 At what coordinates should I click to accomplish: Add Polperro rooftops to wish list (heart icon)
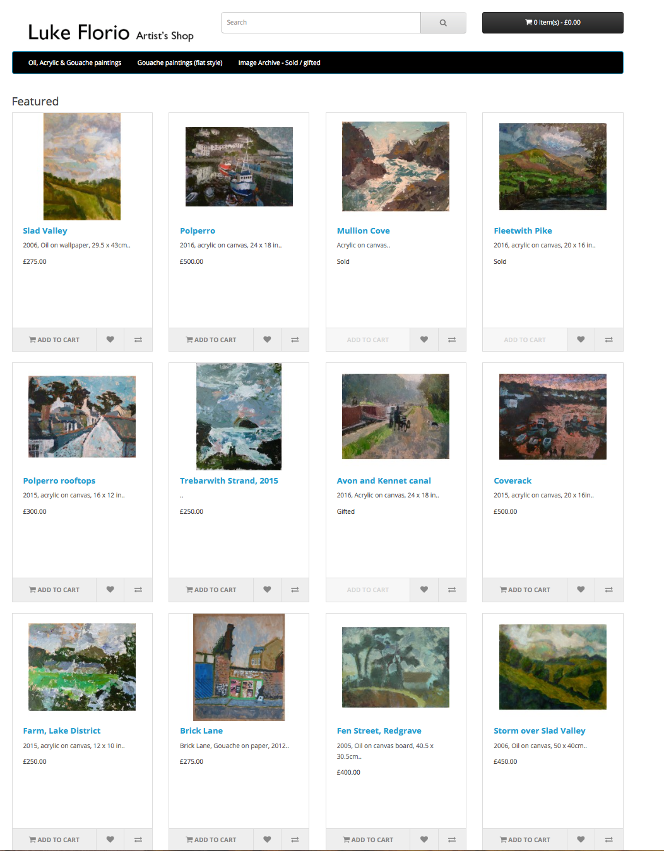[x=110, y=590]
